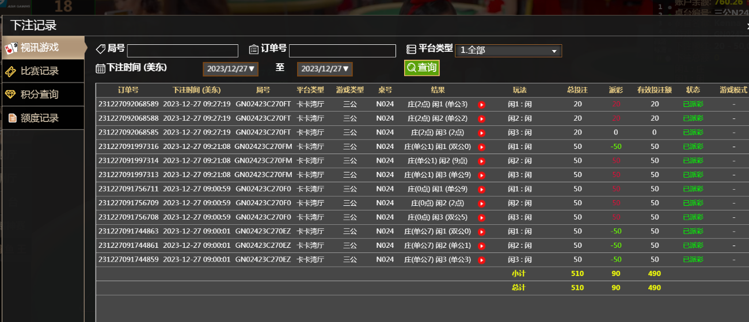Click the 小计 subtotal label

519,274
